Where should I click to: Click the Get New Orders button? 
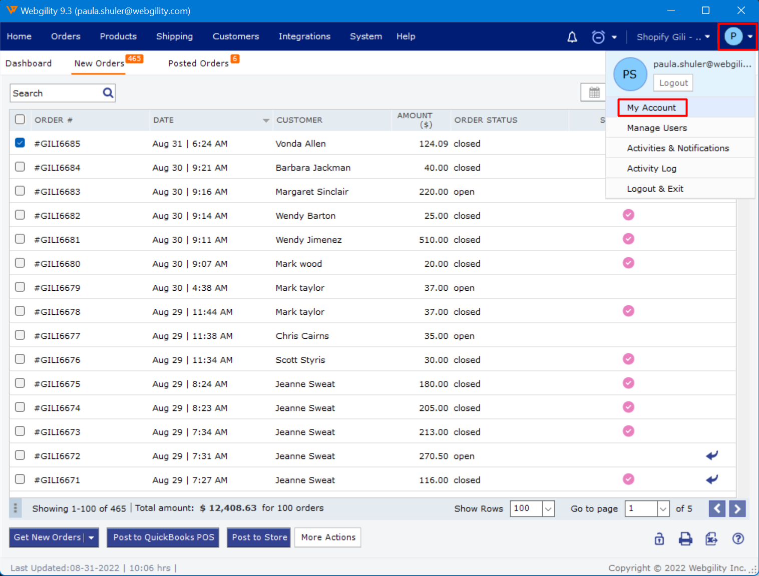[x=48, y=537]
